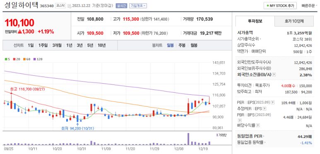
Task: Click the 143,651 price axis label
Action: tap(219, 63)
